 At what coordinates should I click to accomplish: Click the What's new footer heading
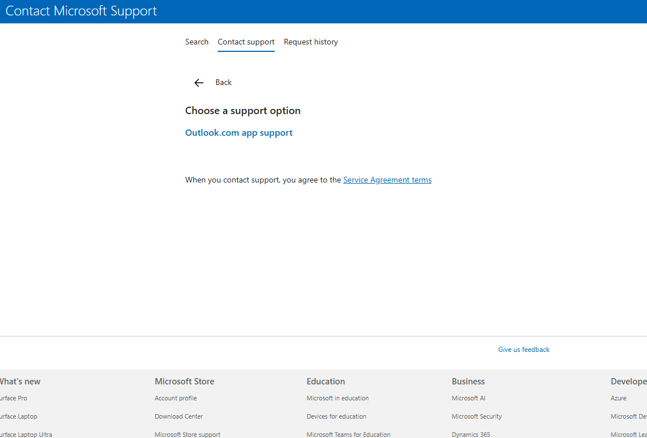coord(20,382)
